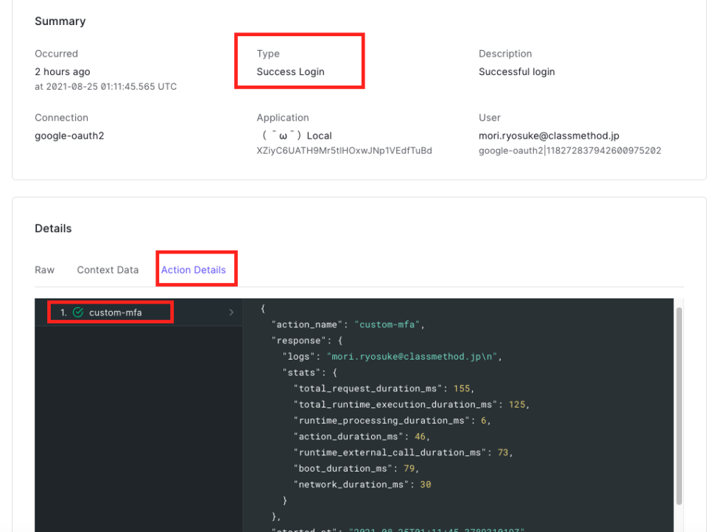This screenshot has width=707, height=532.
Task: Click the user email mori.ryosuke@classmethod.jp
Action: click(x=548, y=136)
